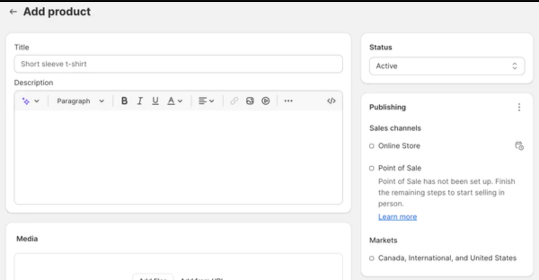Open the Paragraph style dropdown
539x280 pixels.
80,101
